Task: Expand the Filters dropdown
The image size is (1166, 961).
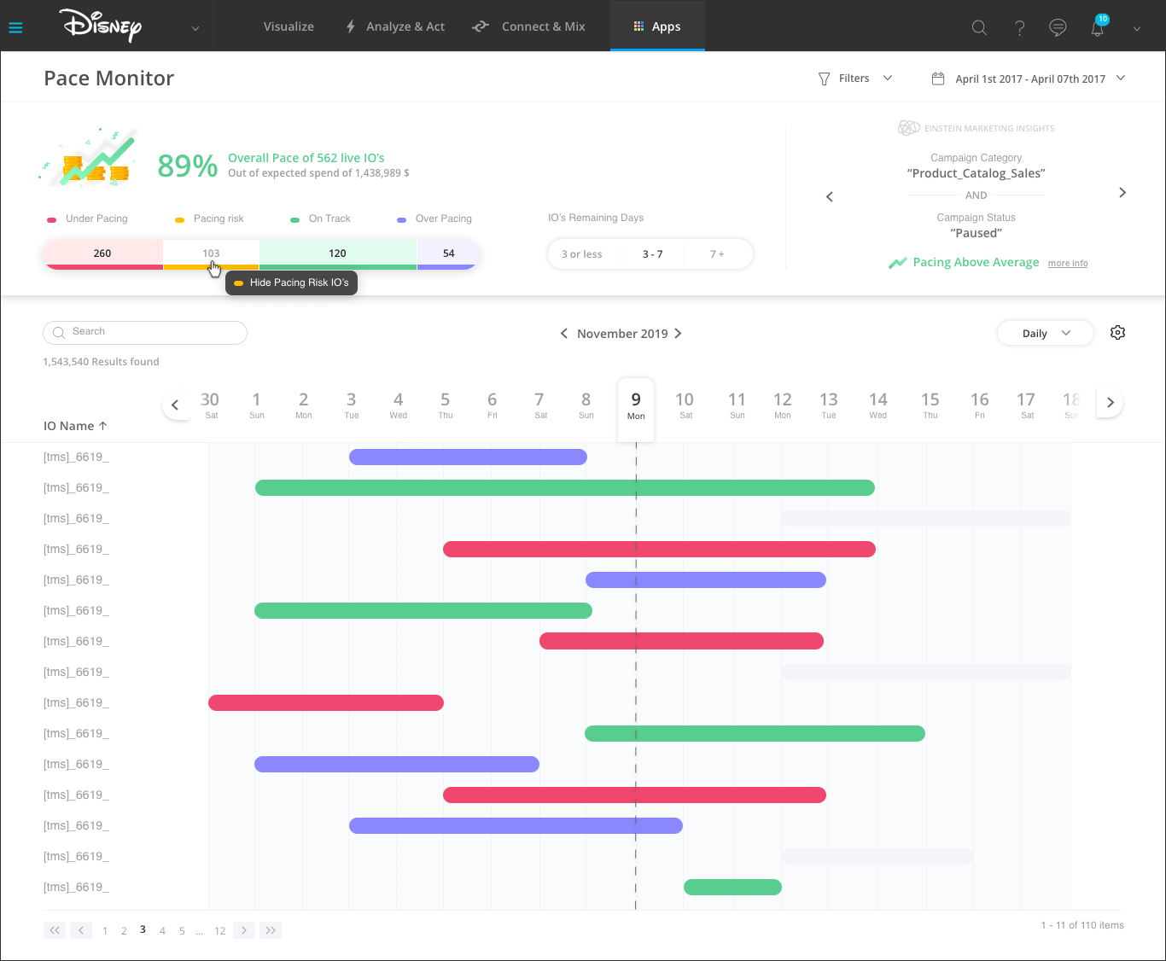Action: tap(854, 79)
